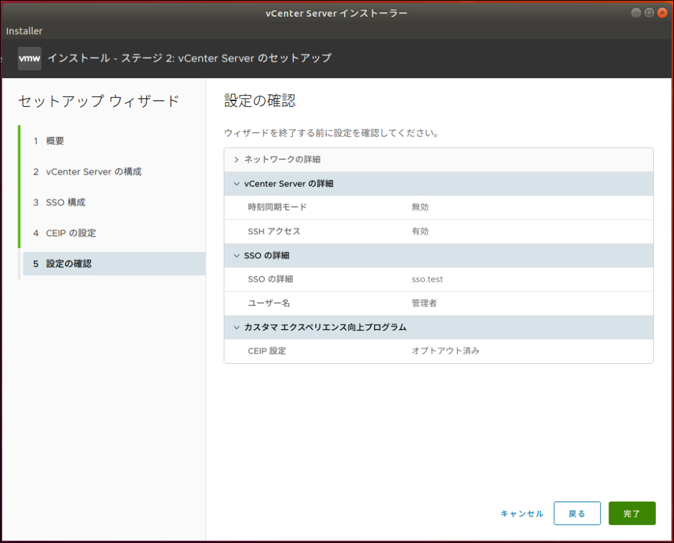Image resolution: width=674 pixels, height=543 pixels.
Task: Click the 戻る button
Action: tap(577, 514)
